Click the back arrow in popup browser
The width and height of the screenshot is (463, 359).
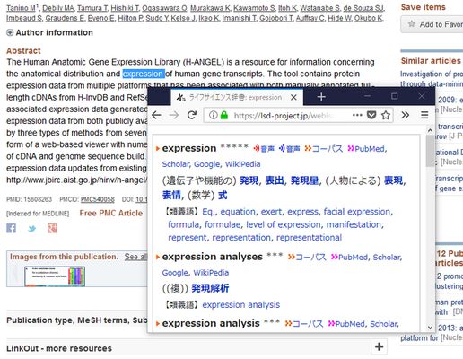click(156, 115)
